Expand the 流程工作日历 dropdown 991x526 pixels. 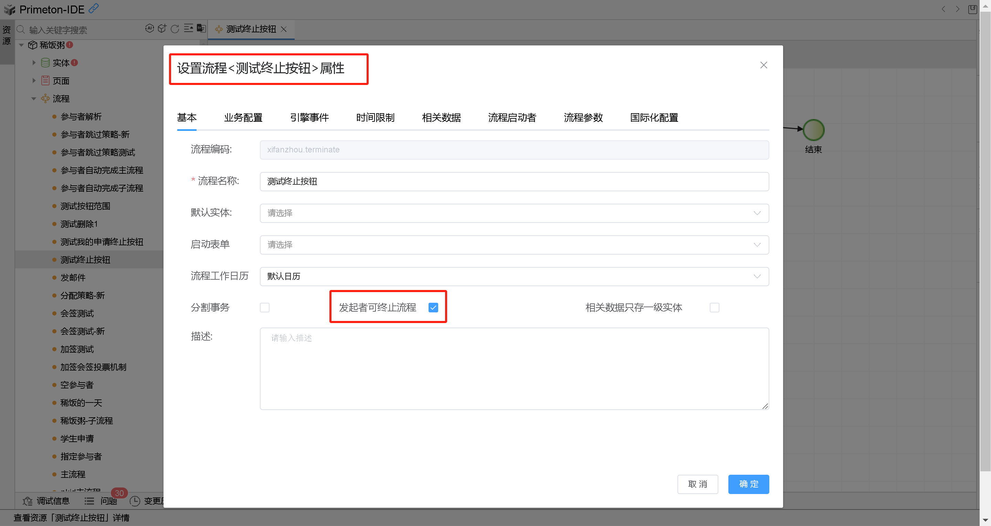[514, 276]
